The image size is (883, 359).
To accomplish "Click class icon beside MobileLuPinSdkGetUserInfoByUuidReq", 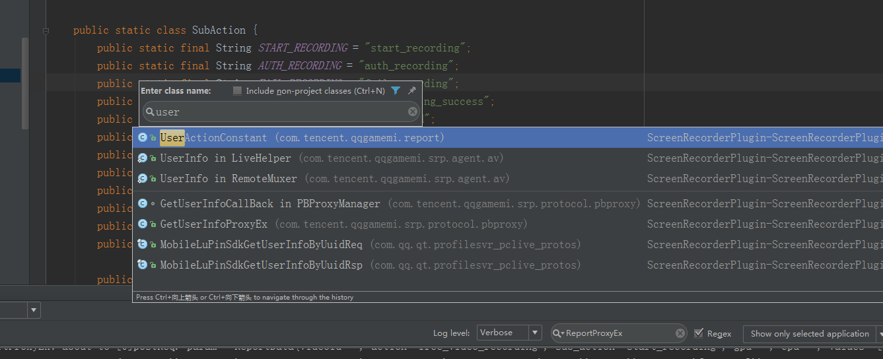I will tap(143, 245).
